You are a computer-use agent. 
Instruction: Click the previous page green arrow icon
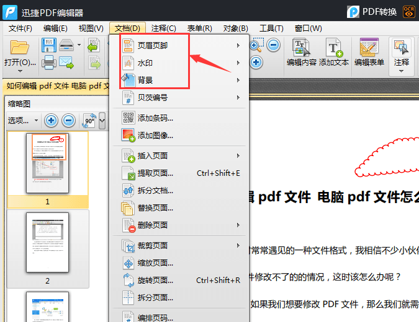94,45
